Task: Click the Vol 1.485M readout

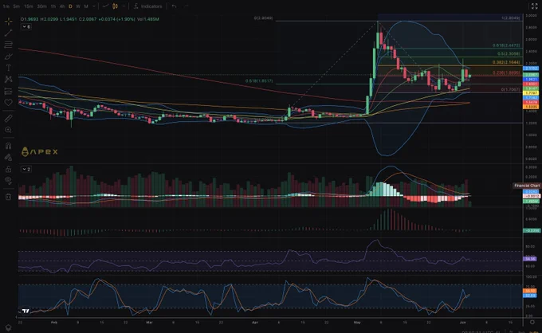Action: [x=148, y=19]
